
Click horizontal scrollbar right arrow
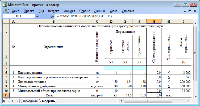pyautogui.click(x=189, y=101)
